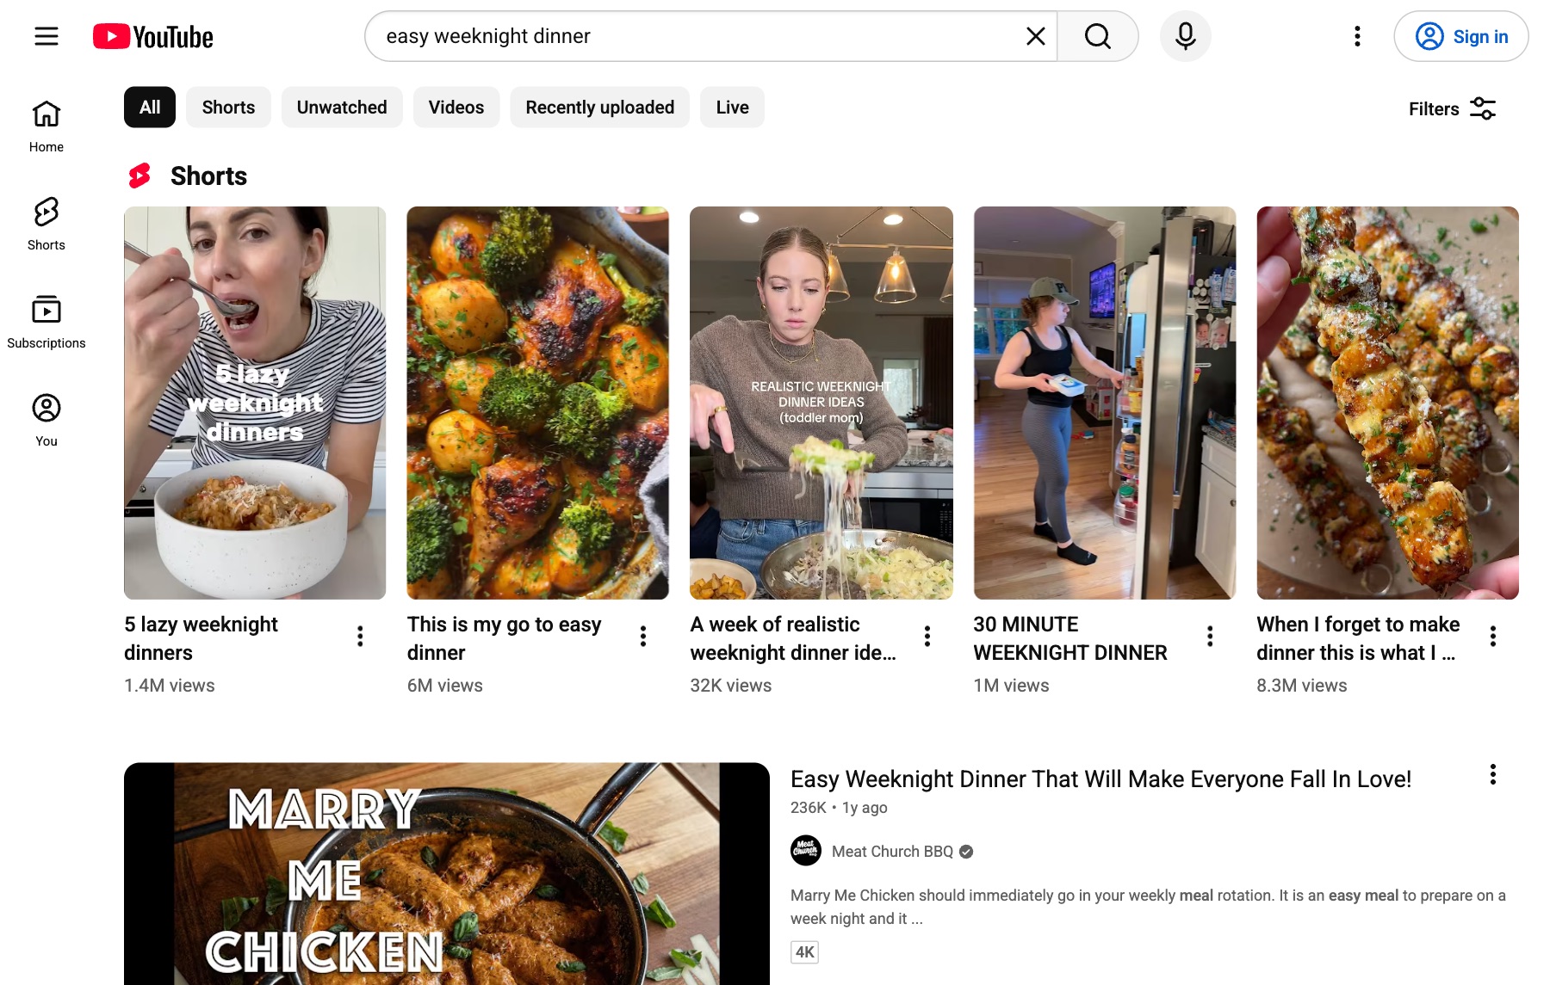Open Shorts in the sidebar

(x=46, y=225)
